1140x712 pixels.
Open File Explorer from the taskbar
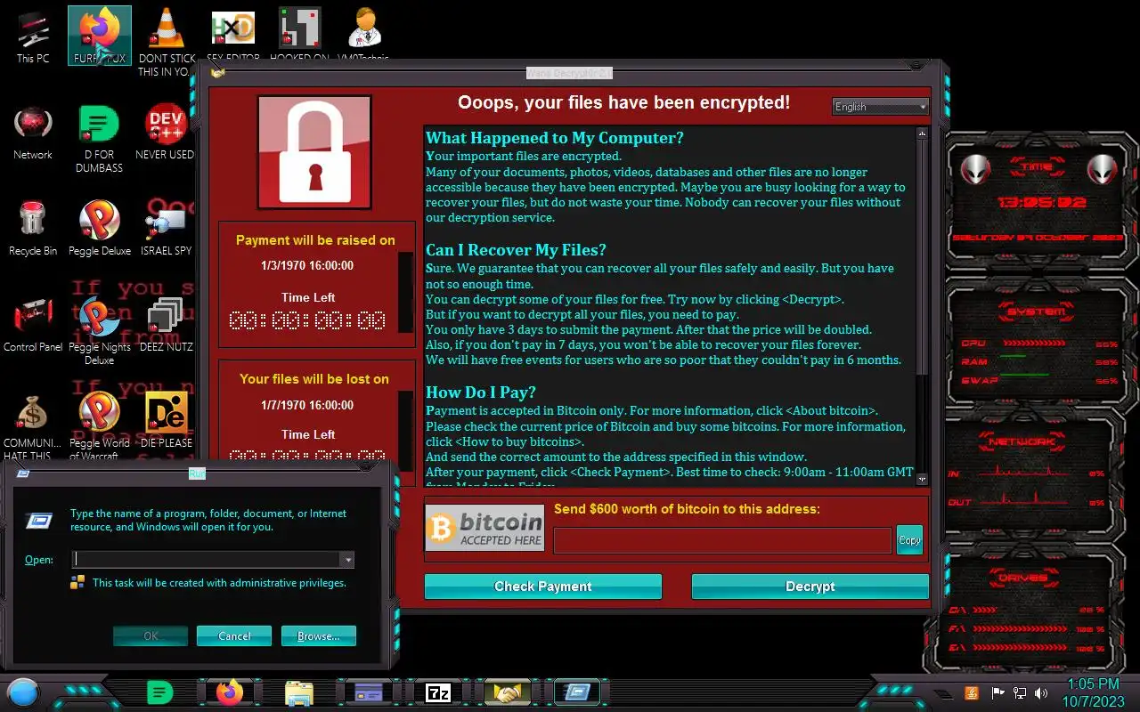tap(299, 692)
